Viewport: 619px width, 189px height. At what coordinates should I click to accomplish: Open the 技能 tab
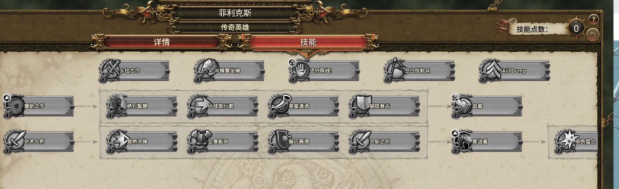click(x=308, y=42)
